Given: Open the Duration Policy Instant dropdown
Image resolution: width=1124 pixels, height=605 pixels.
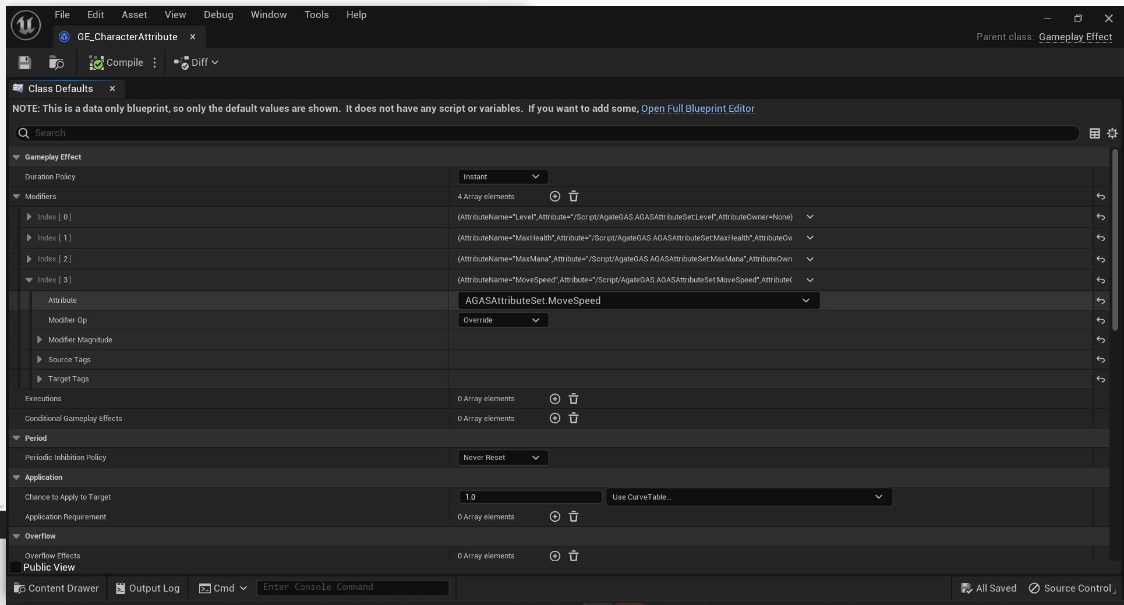Looking at the screenshot, I should coord(503,176).
